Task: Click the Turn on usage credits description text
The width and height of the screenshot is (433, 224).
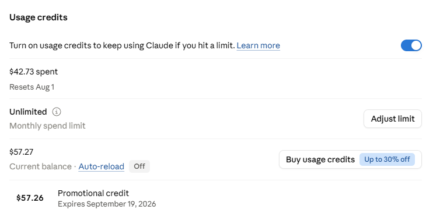Action: pyautogui.click(x=122, y=45)
